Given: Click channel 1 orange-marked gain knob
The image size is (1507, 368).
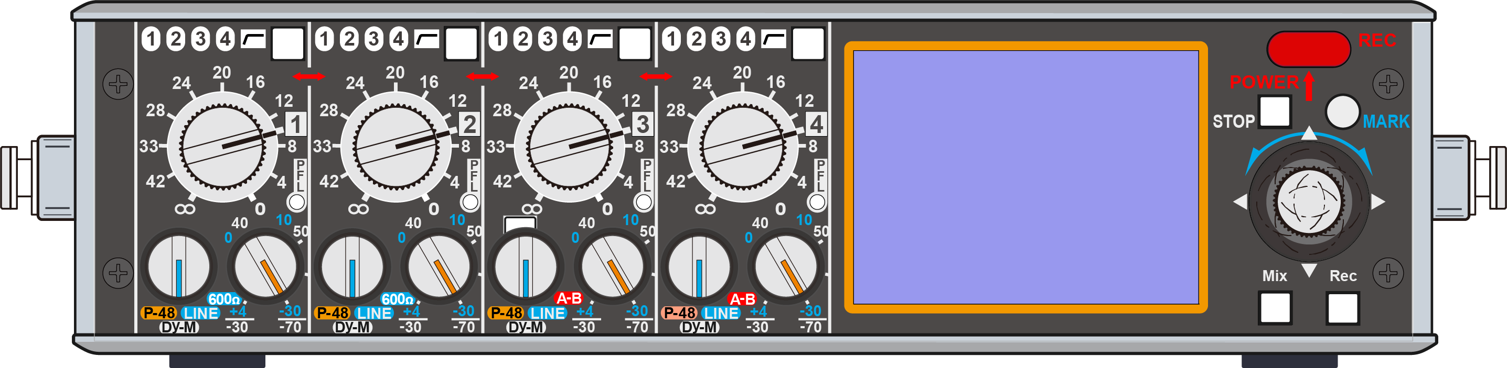Looking at the screenshot, I should [266, 268].
